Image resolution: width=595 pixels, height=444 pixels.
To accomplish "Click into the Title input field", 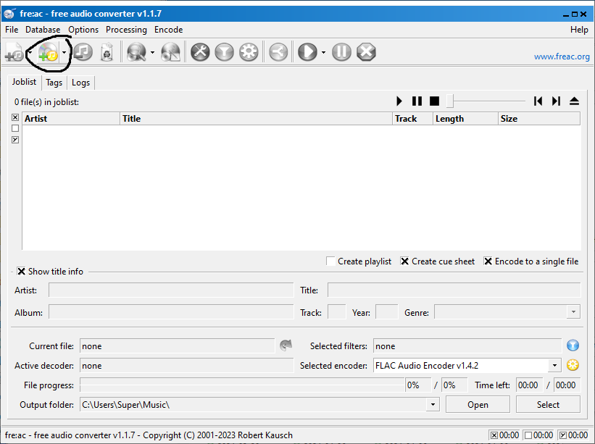I will 454,290.
